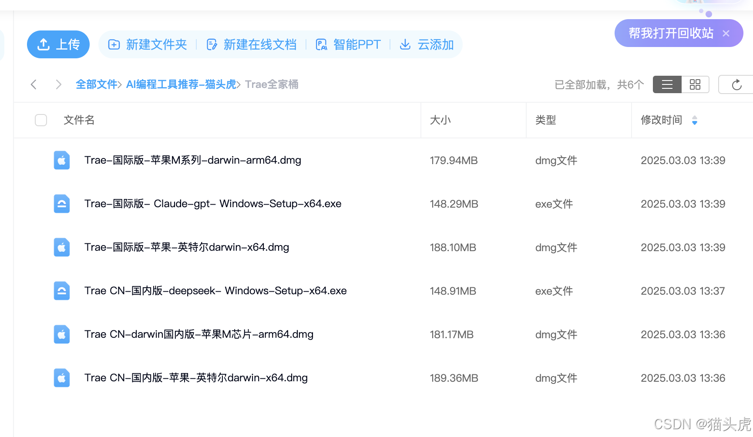The width and height of the screenshot is (753, 437).
Task: Click the Apple file icon for Trae-国际版-苹果-英特尔 dmg
Action: point(62,247)
